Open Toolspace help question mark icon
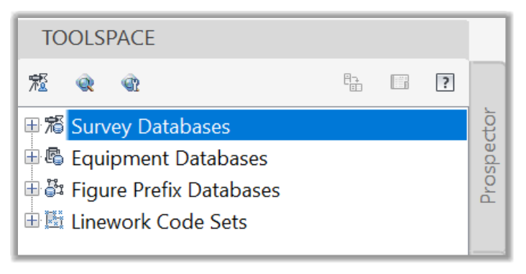 [445, 82]
